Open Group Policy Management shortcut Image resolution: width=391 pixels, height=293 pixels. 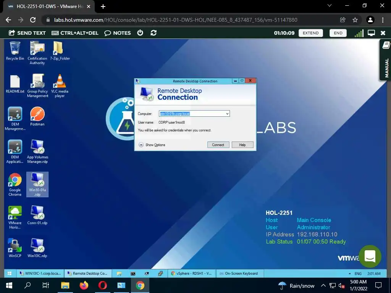coord(37,86)
